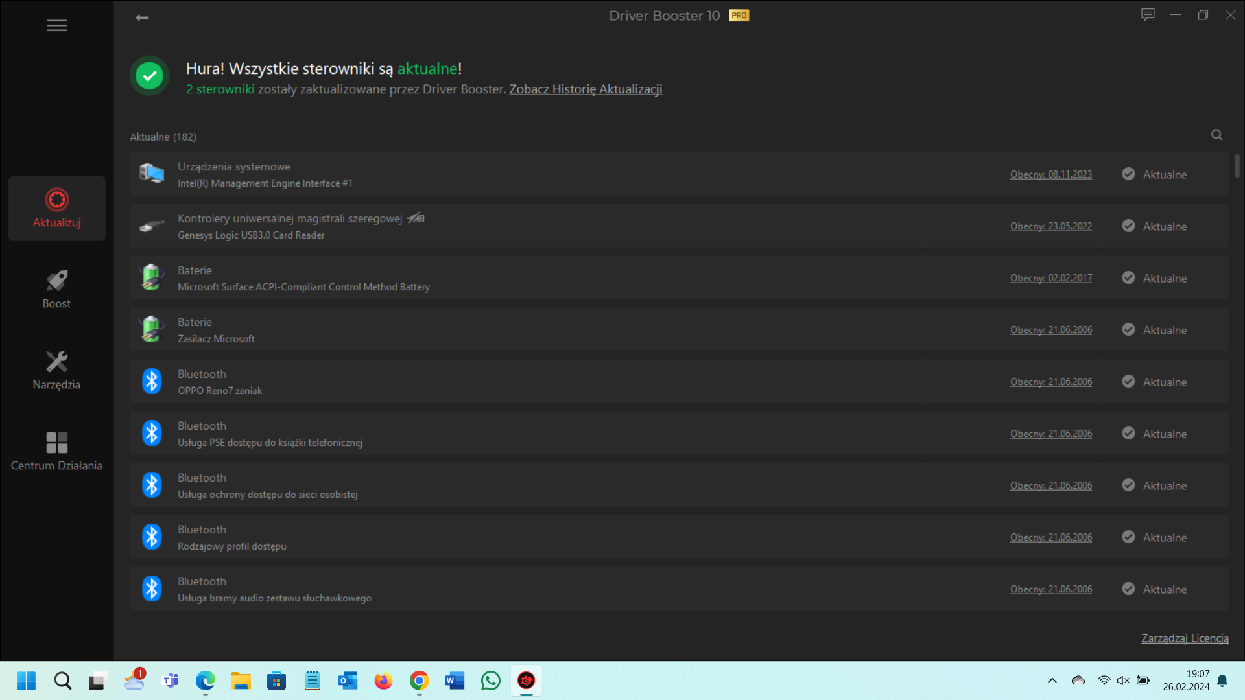Screen dimensions: 1245x700
Task: Open the Boost sidebar section
Action: click(x=57, y=290)
